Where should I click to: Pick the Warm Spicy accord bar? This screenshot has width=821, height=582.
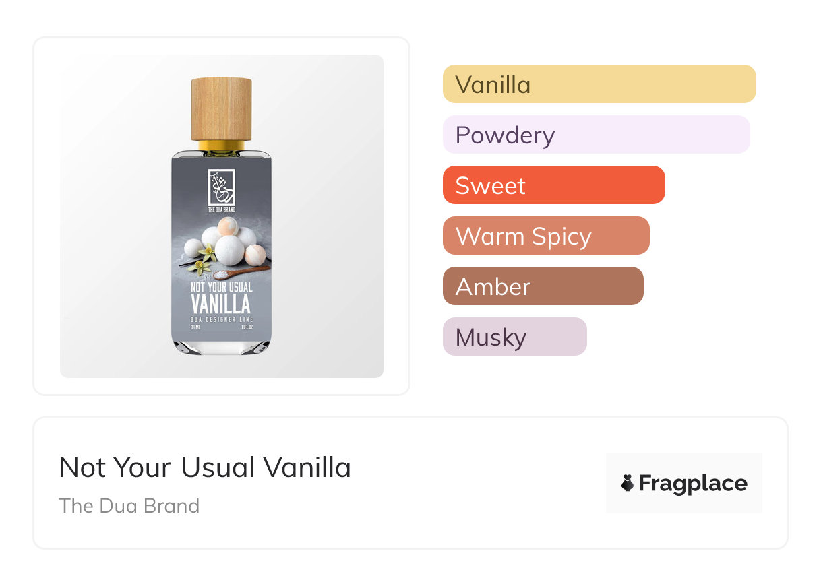(x=545, y=236)
